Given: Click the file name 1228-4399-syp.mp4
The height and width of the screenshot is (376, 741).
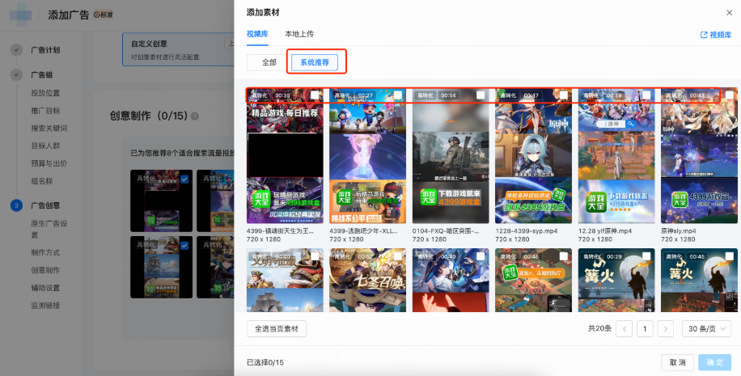Looking at the screenshot, I should (x=527, y=231).
